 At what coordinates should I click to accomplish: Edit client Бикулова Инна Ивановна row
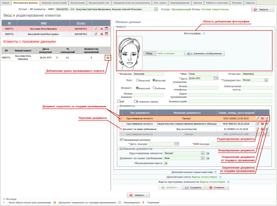point(96,29)
